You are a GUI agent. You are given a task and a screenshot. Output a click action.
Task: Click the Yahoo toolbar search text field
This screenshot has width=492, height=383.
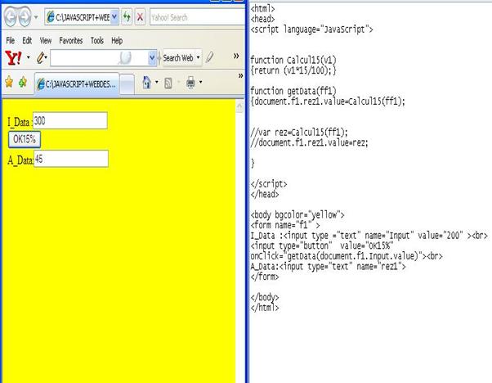tap(99, 58)
